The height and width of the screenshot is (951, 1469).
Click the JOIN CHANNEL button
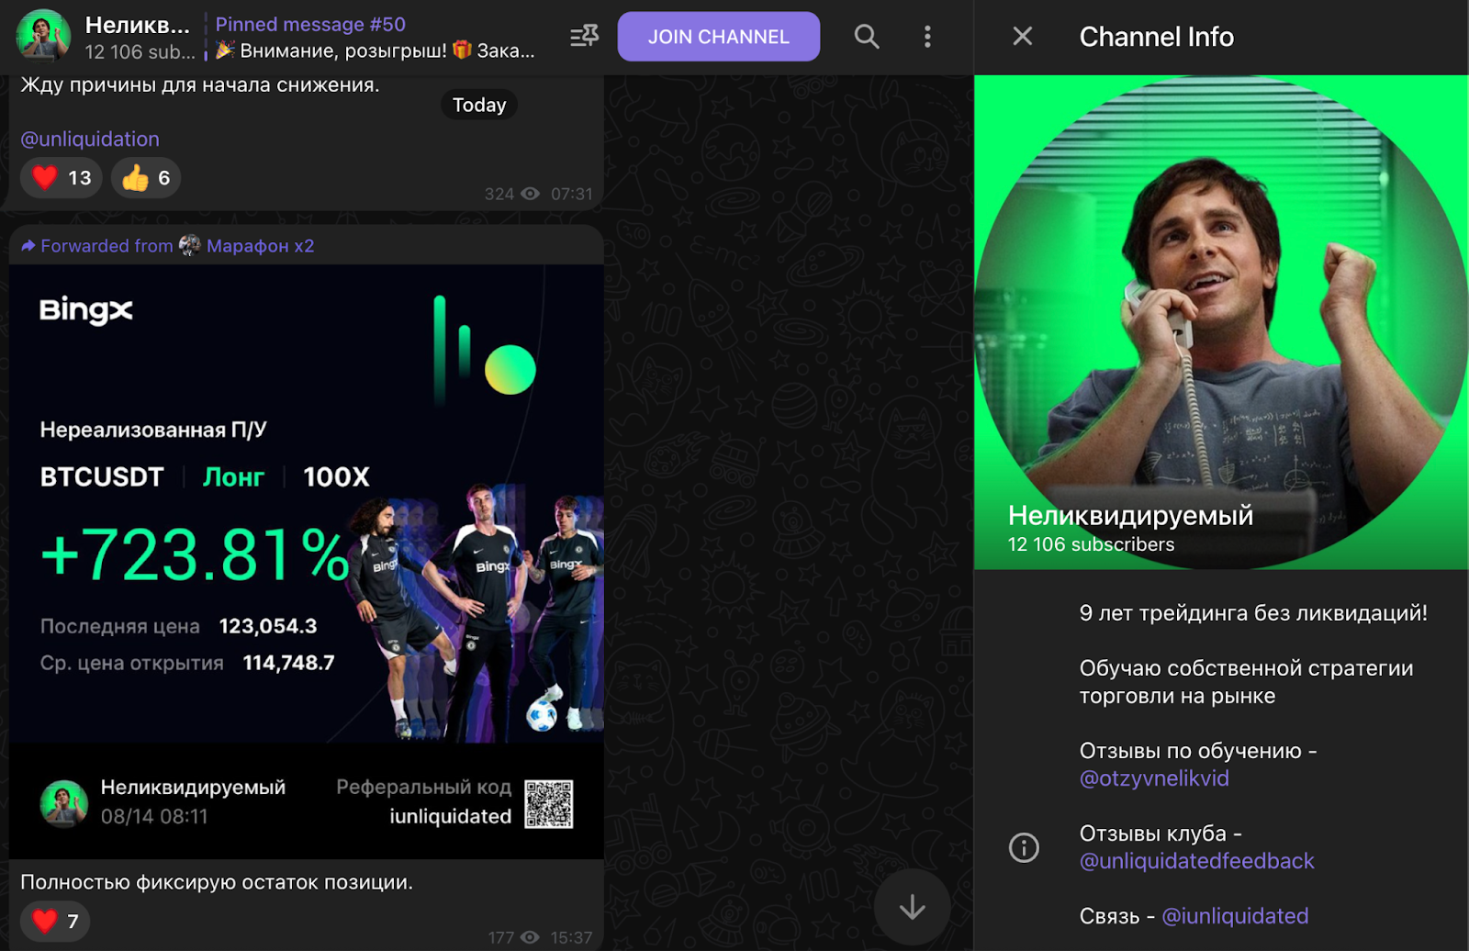[x=718, y=37]
